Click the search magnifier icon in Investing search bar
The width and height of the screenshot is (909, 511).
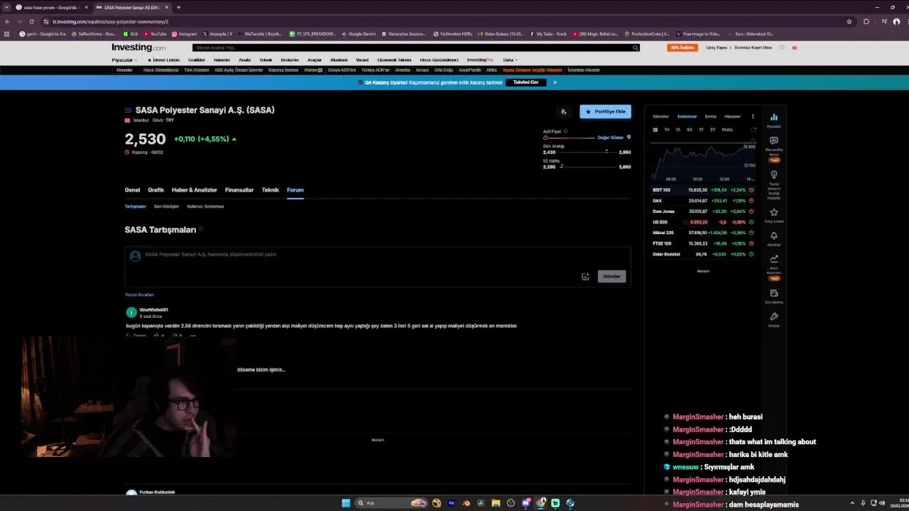coord(636,48)
